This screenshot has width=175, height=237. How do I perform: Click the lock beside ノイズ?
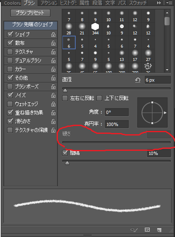tap(53, 95)
